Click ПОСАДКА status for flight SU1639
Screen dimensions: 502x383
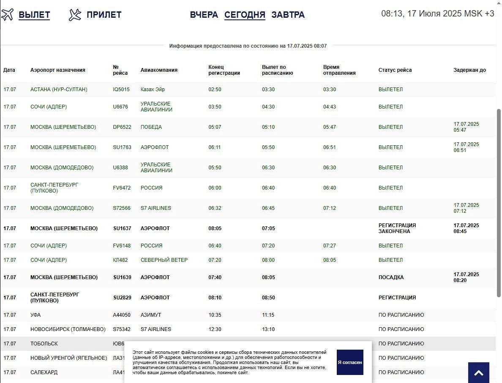(x=391, y=277)
